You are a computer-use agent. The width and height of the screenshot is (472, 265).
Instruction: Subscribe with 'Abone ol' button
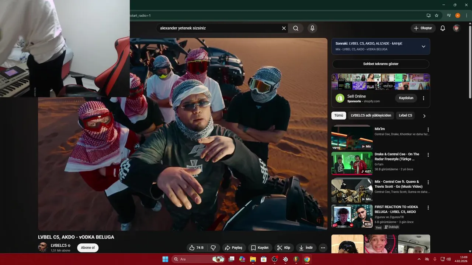point(88,248)
